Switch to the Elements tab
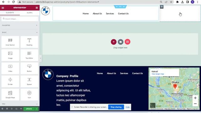 (x=10, y=13)
